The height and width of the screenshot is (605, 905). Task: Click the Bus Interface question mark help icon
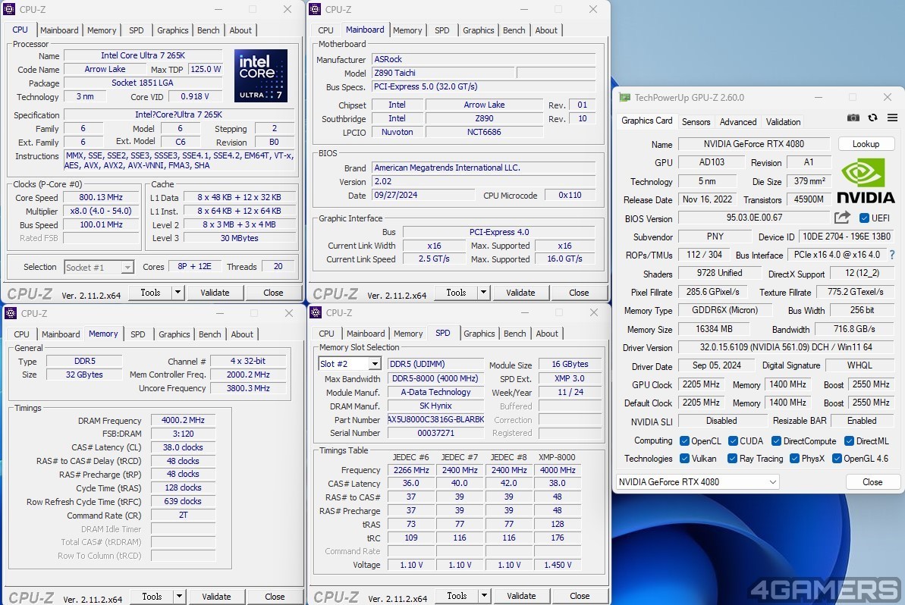pyautogui.click(x=892, y=254)
